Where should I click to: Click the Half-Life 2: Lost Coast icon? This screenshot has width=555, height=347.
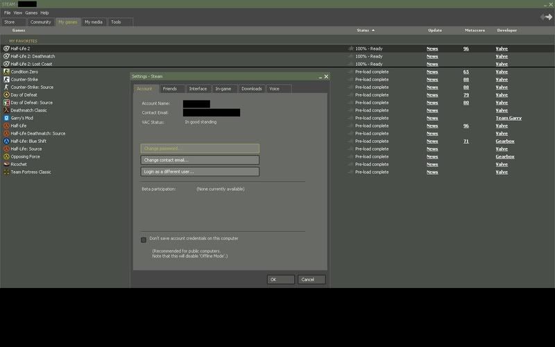click(x=6, y=64)
